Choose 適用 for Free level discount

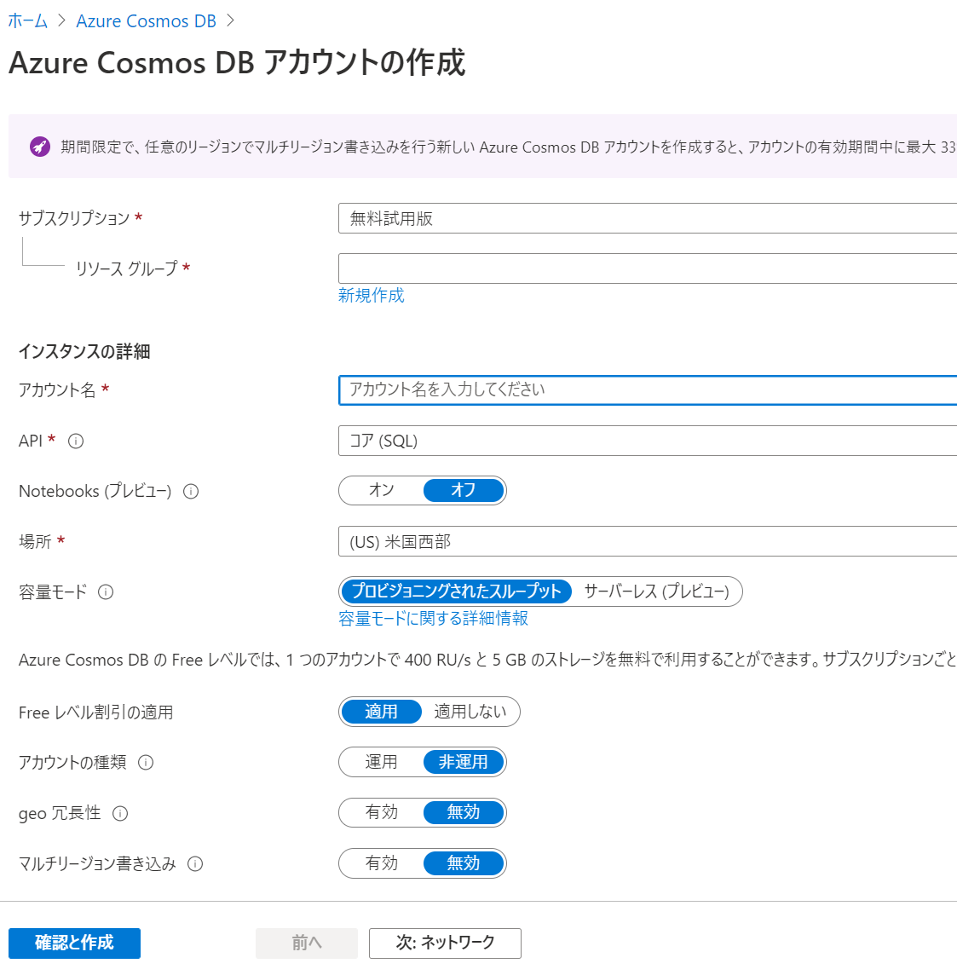point(381,712)
